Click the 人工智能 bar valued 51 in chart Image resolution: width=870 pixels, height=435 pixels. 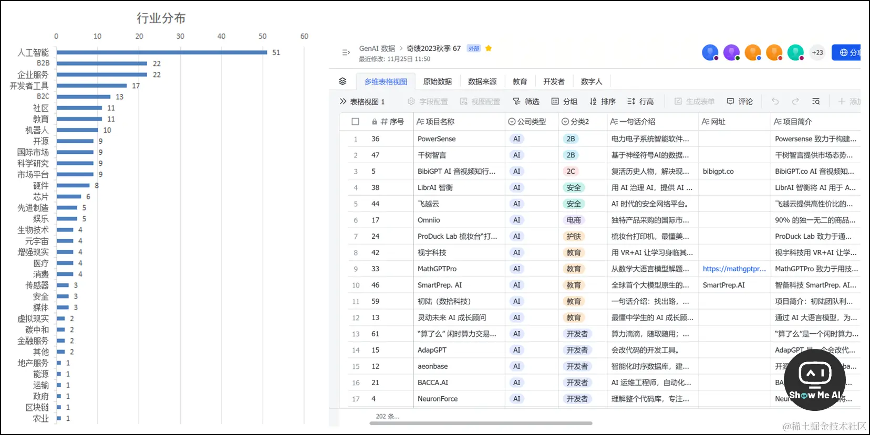point(162,52)
